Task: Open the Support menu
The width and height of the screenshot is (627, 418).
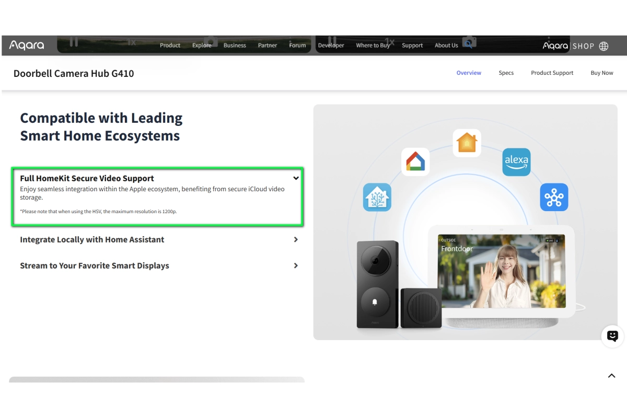Action: [x=412, y=45]
